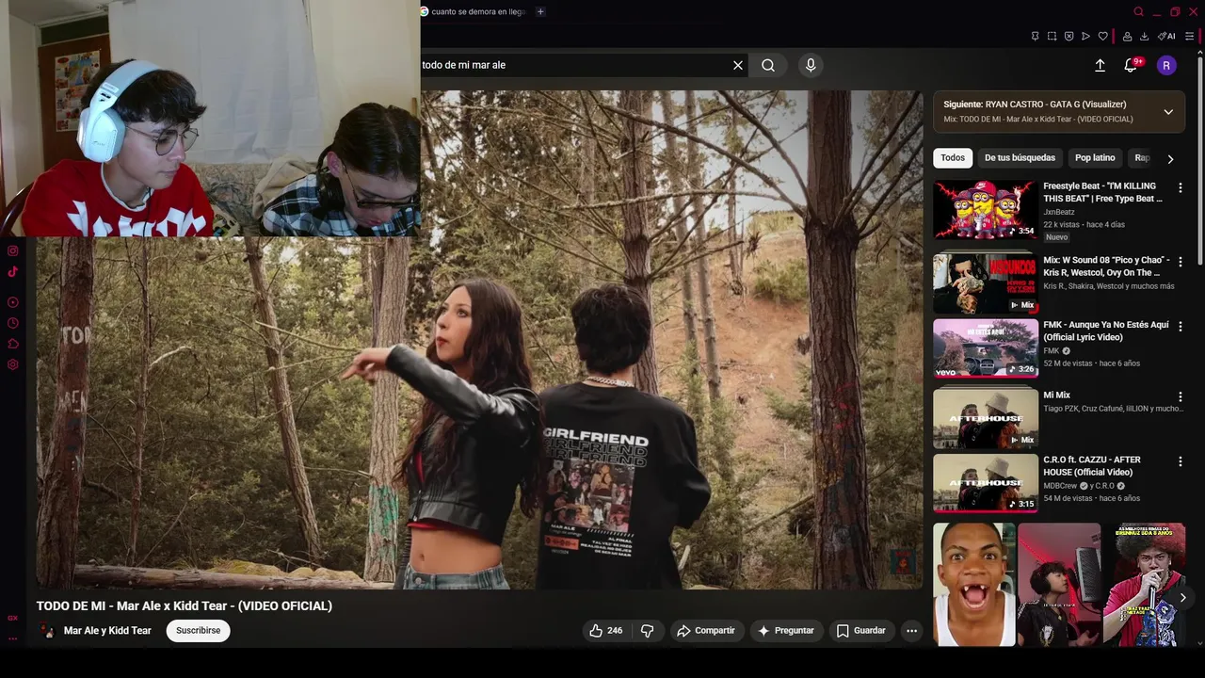1205x678 pixels.
Task: Open options menu for Freestyle Beat video
Action: tap(1180, 188)
